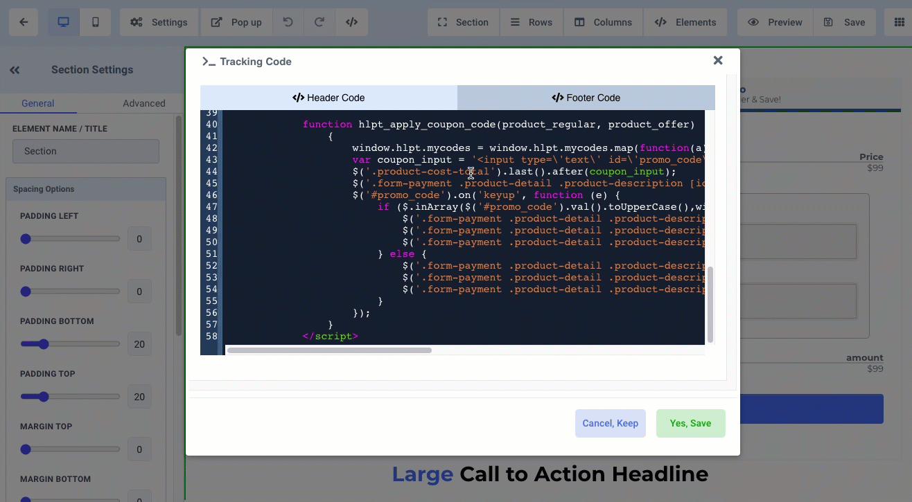
Task: Switch to desktop view icon
Action: pos(63,22)
